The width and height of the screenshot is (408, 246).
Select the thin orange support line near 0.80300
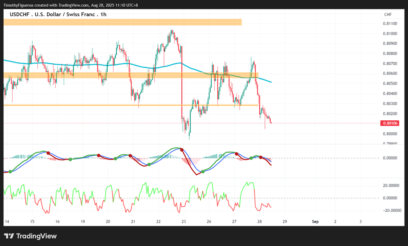click(131, 105)
